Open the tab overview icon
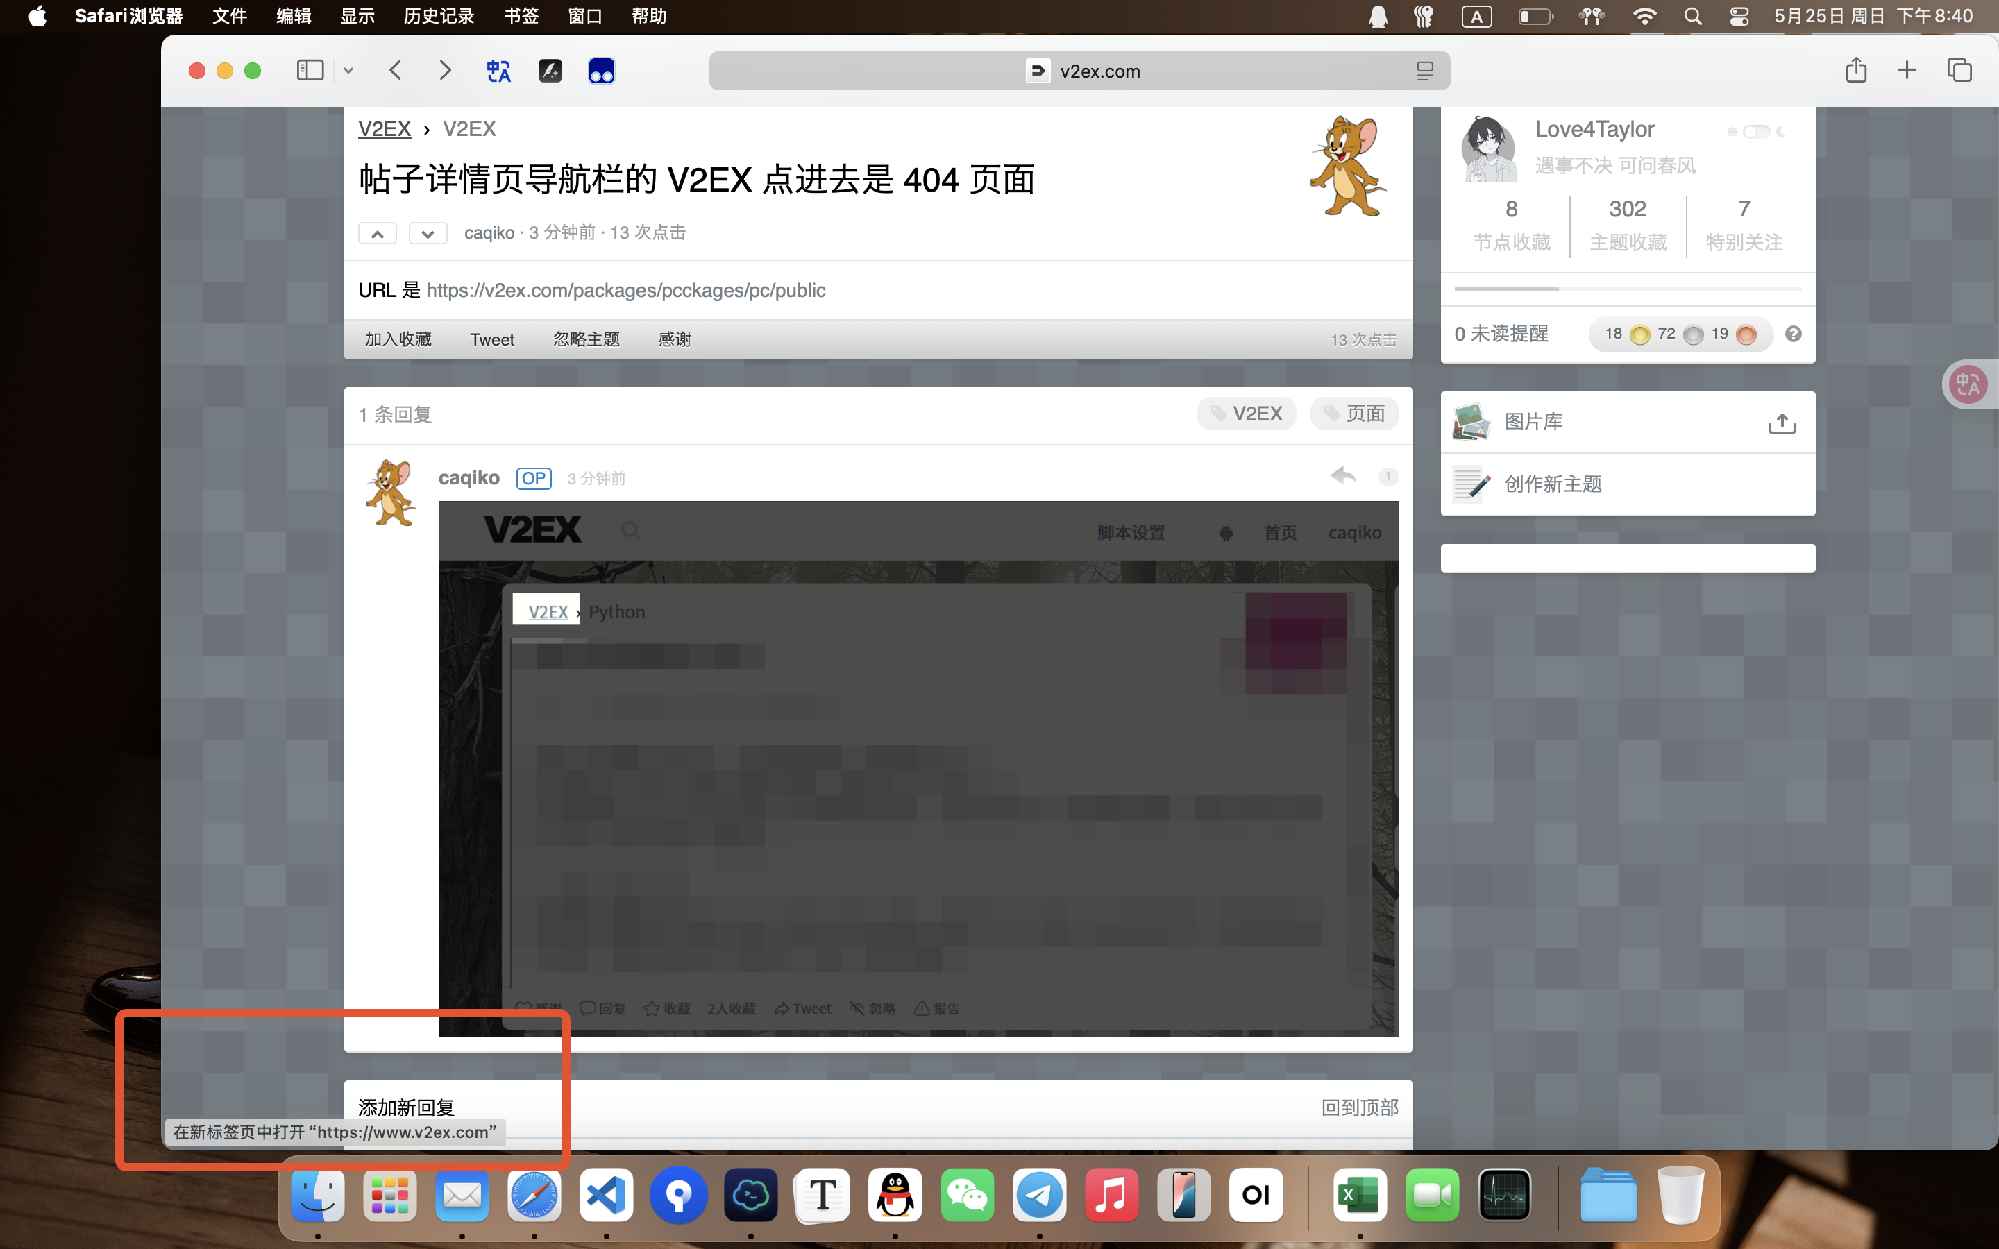The width and height of the screenshot is (1999, 1249). pos(1959,70)
